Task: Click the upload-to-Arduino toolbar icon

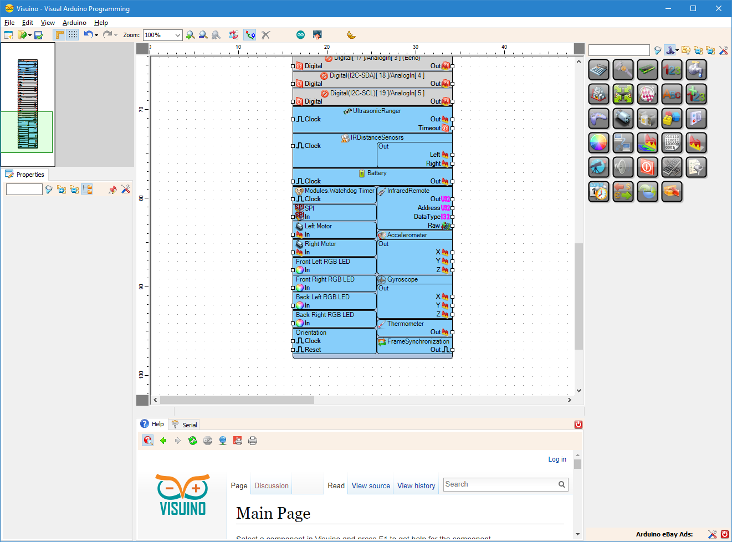Action: point(316,34)
